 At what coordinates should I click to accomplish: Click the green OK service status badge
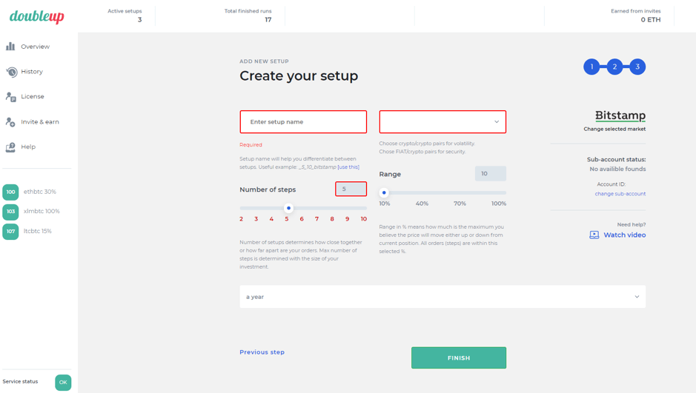pos(63,382)
